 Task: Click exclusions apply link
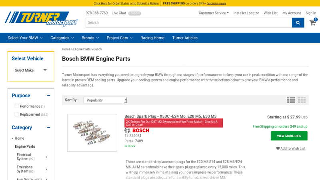click(216, 4)
